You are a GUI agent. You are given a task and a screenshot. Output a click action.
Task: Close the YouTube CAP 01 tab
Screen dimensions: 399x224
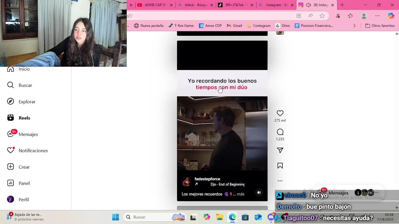(x=171, y=5)
